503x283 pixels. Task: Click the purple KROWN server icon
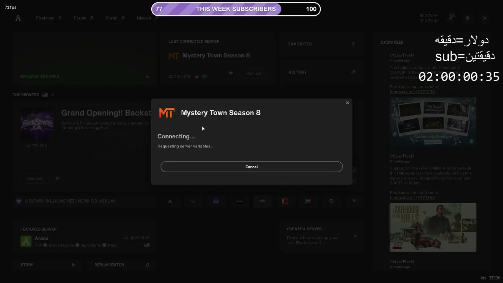pyautogui.click(x=18, y=201)
